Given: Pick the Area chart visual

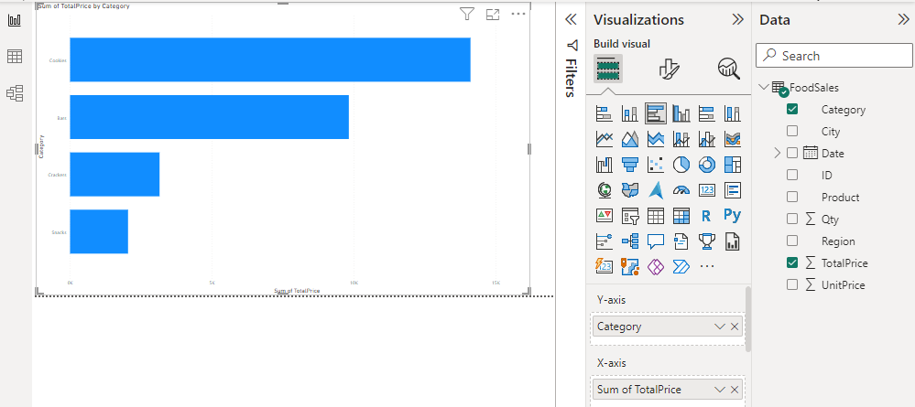Looking at the screenshot, I should point(629,139).
